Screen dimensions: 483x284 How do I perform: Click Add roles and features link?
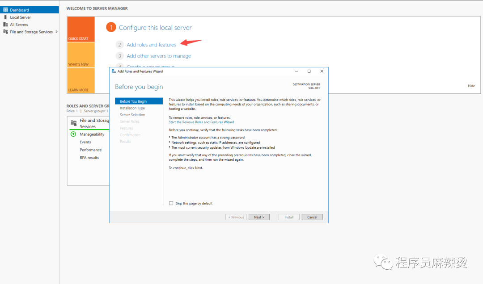[x=151, y=45]
